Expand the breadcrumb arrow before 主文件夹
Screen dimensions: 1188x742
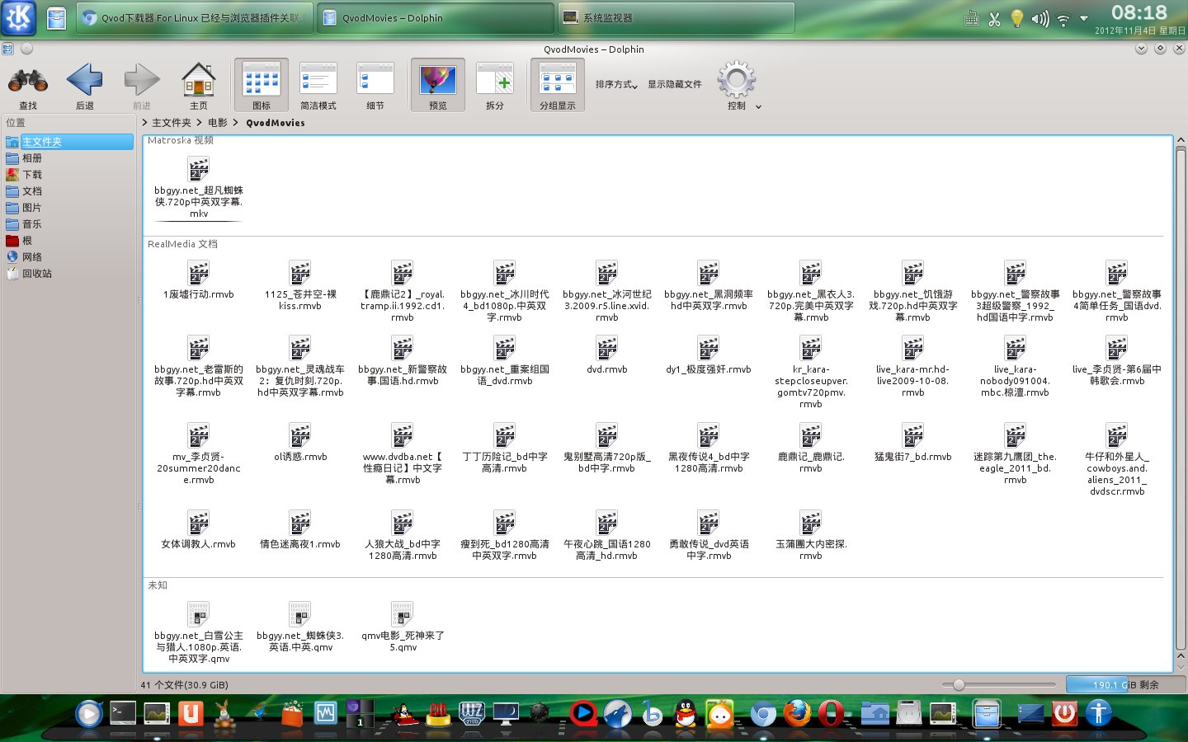145,122
